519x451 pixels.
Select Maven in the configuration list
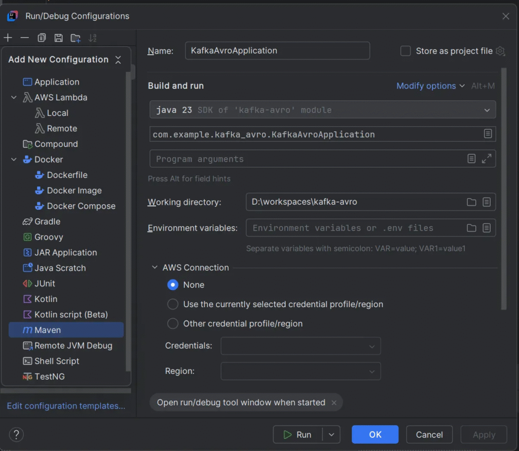coord(48,330)
